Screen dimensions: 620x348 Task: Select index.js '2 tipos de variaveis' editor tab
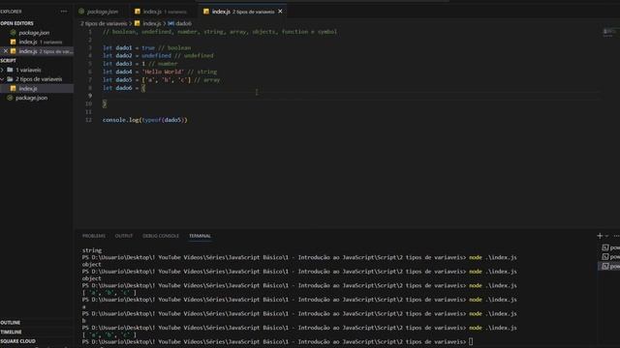click(242, 12)
